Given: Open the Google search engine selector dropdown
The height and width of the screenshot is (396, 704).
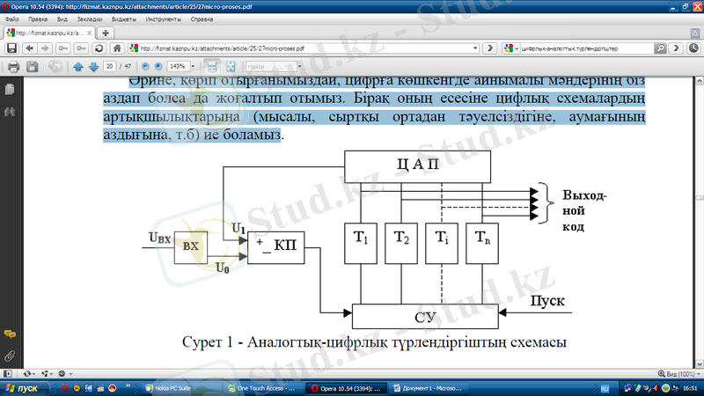Looking at the screenshot, I should click(x=509, y=48).
